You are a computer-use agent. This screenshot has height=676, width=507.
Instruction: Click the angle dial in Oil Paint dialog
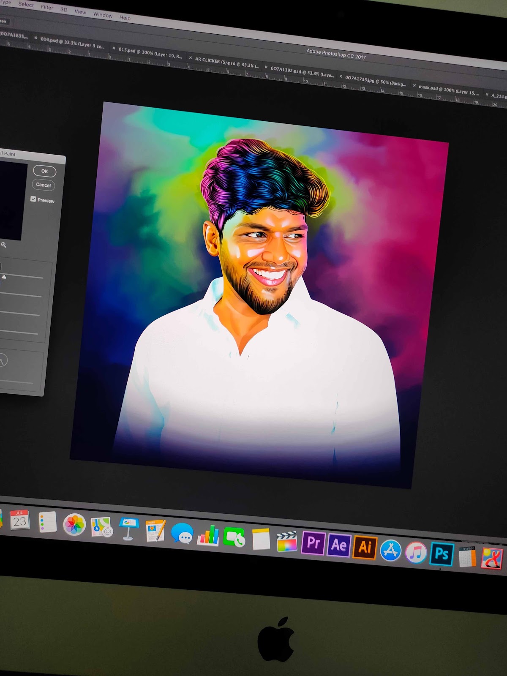pyautogui.click(x=3, y=360)
